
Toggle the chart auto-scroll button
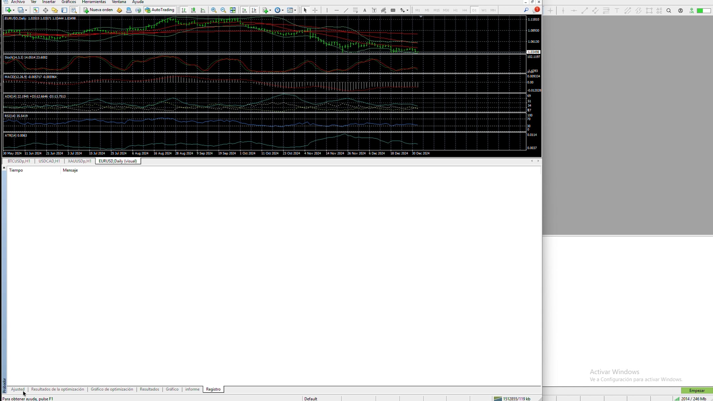click(x=245, y=10)
